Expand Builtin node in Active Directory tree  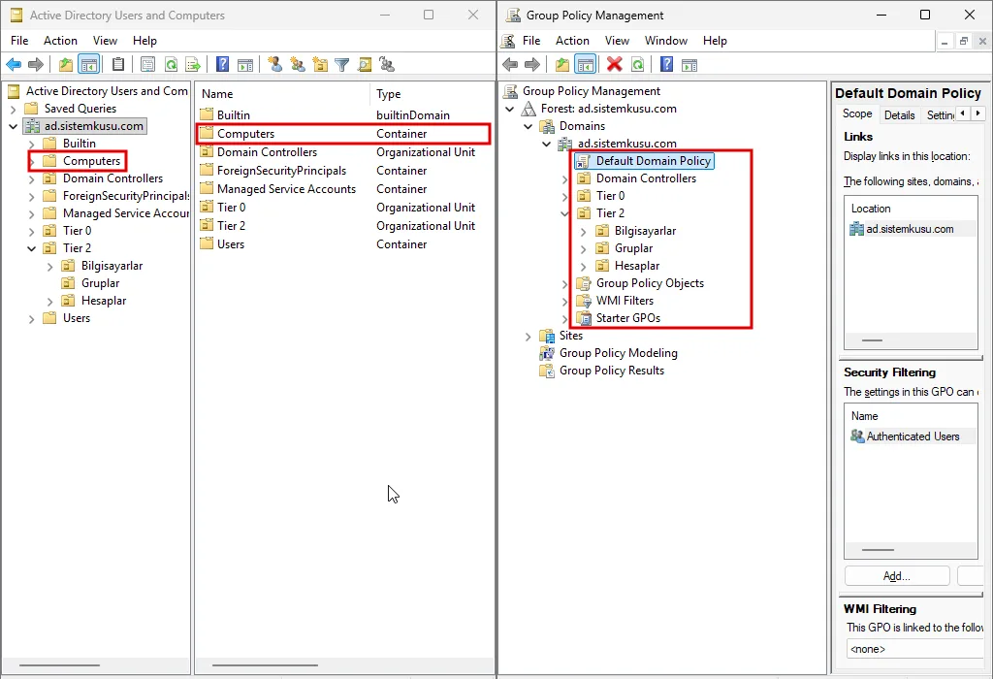click(31, 144)
